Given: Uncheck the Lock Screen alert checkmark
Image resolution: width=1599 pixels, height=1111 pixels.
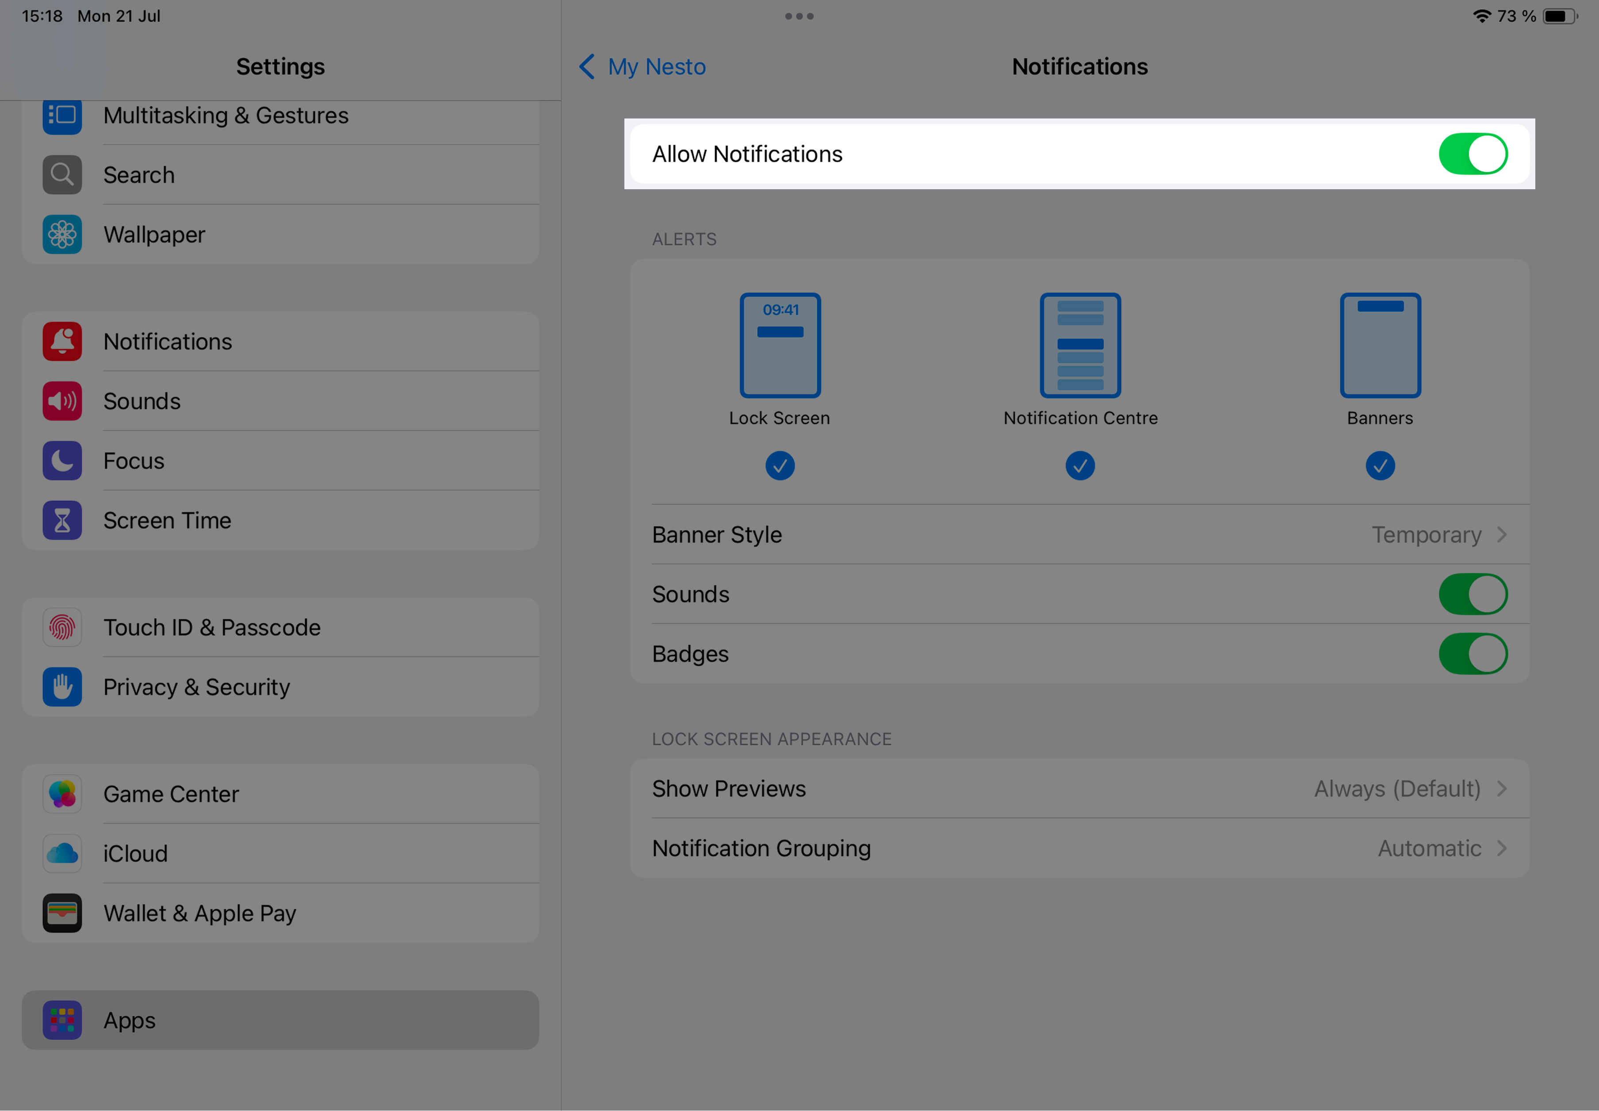Looking at the screenshot, I should [780, 466].
